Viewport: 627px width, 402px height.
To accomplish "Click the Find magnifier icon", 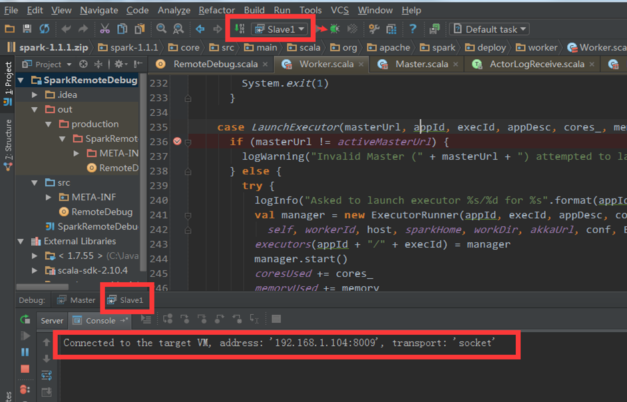I will coord(161,29).
